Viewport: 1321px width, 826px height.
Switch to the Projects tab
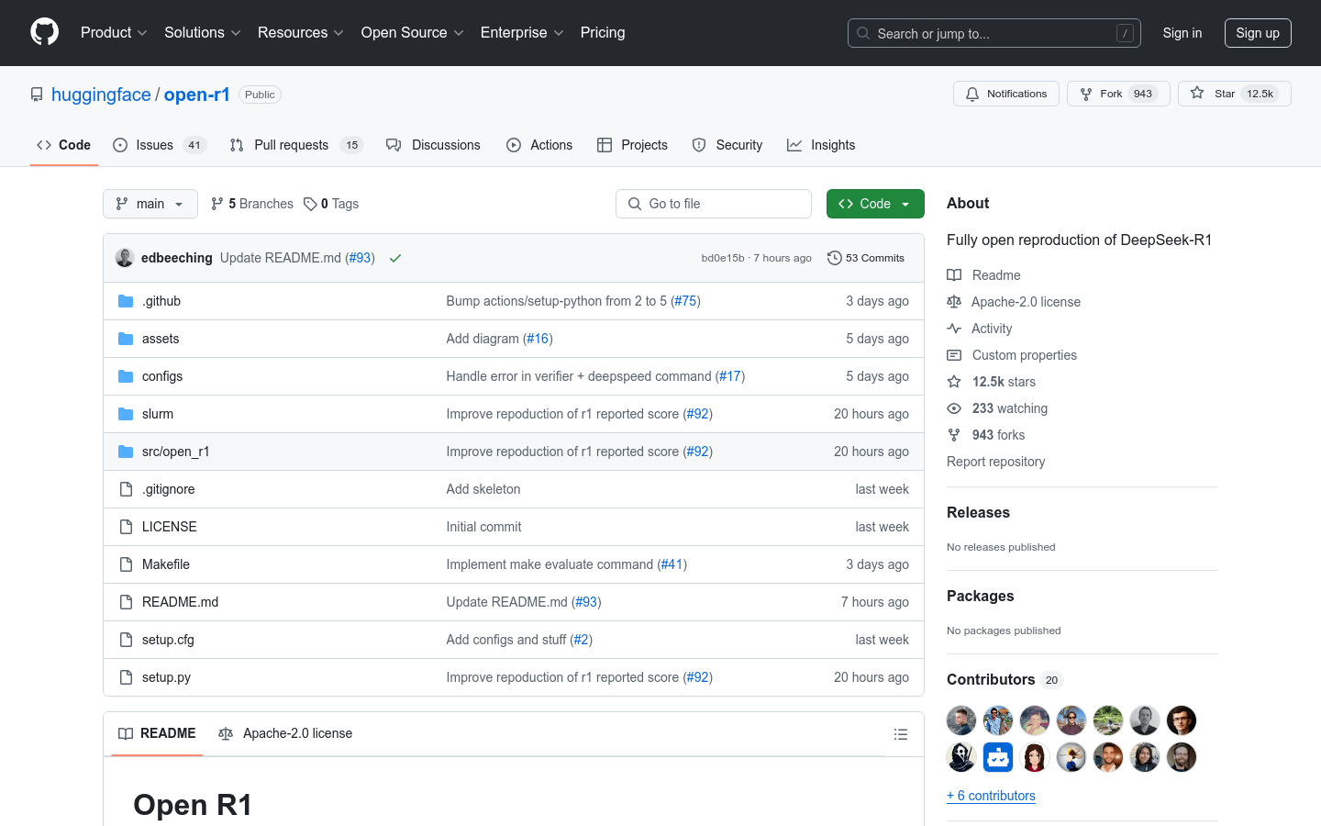coord(632,145)
